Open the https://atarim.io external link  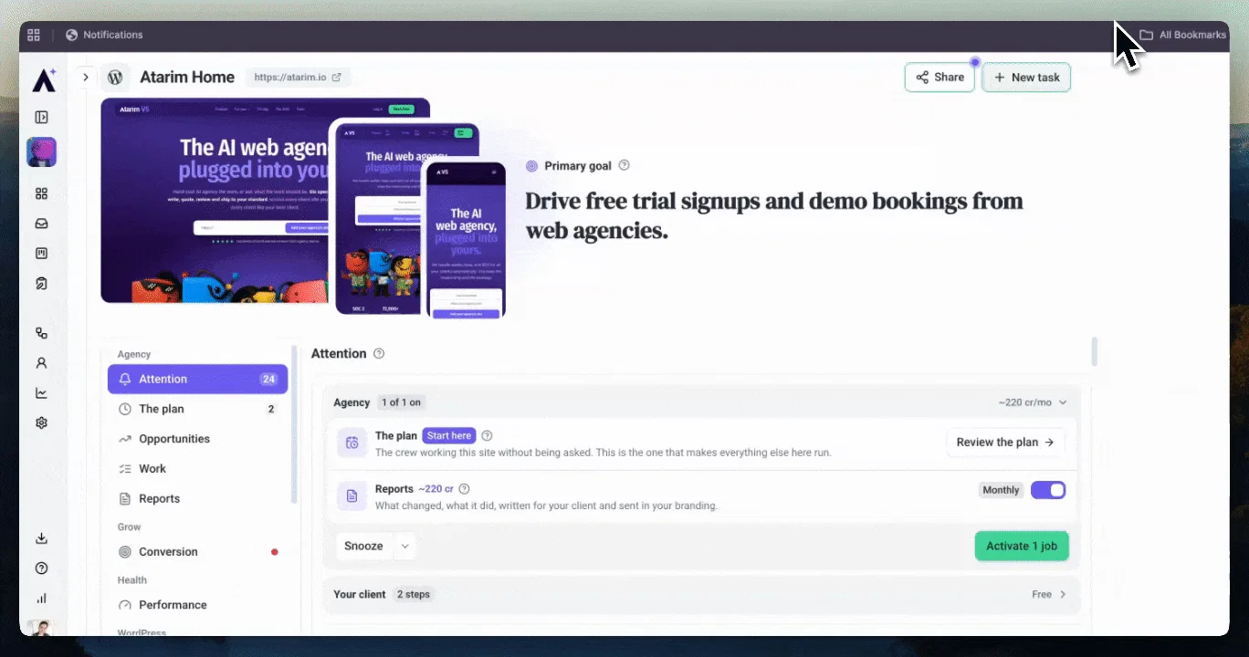(x=298, y=78)
